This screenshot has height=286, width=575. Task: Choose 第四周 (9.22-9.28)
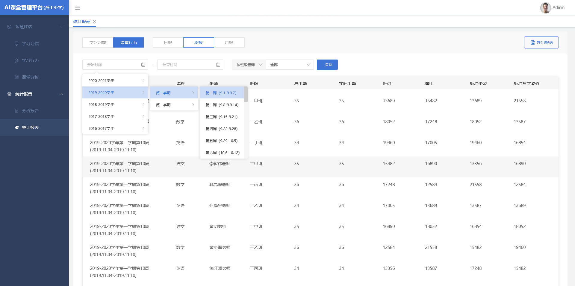(222, 129)
